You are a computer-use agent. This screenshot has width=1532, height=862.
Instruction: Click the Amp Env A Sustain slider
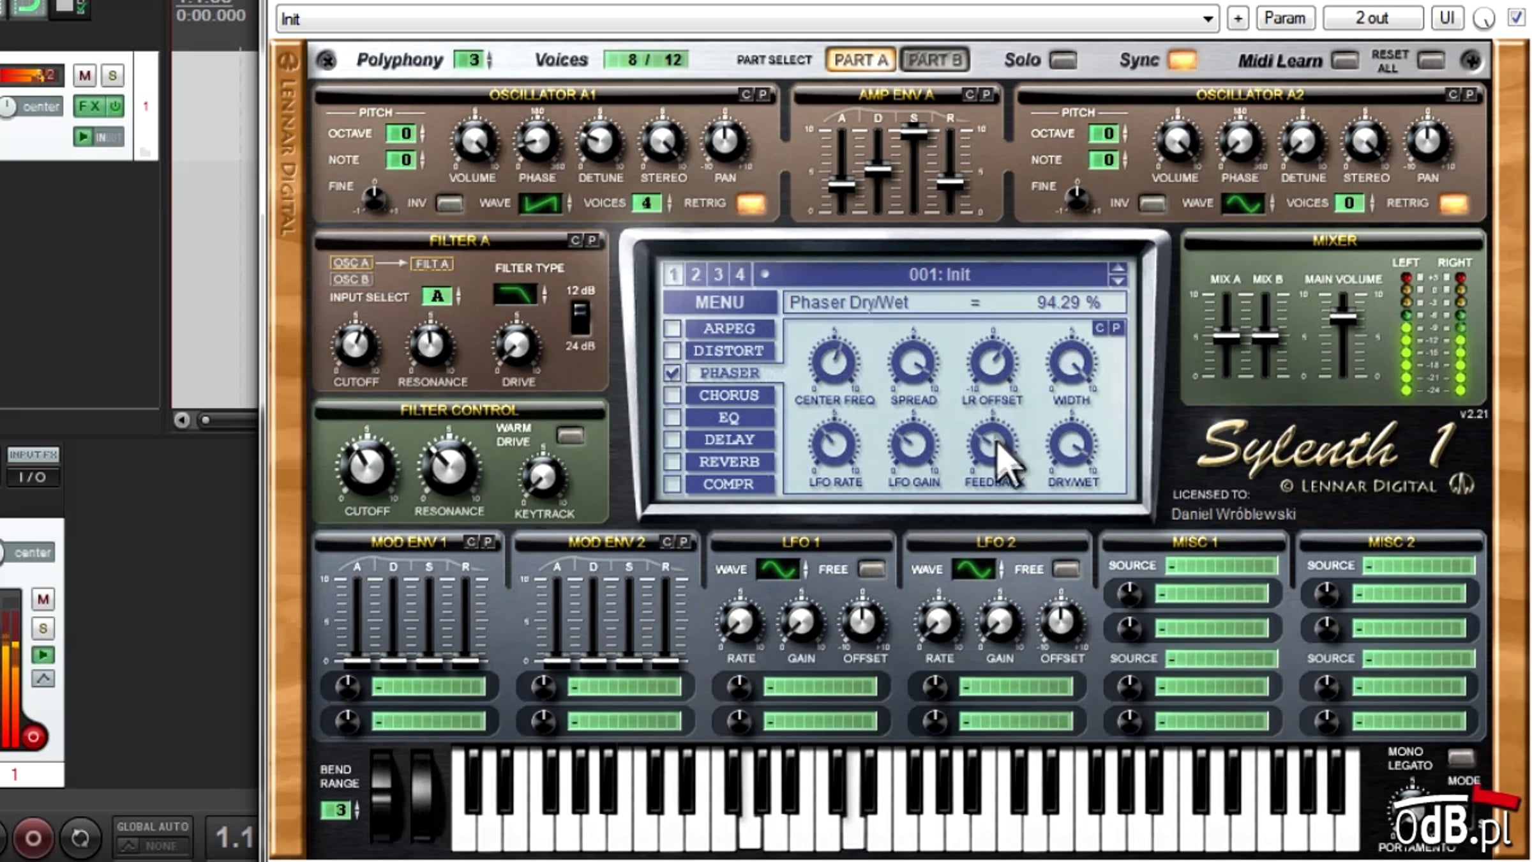click(x=914, y=133)
